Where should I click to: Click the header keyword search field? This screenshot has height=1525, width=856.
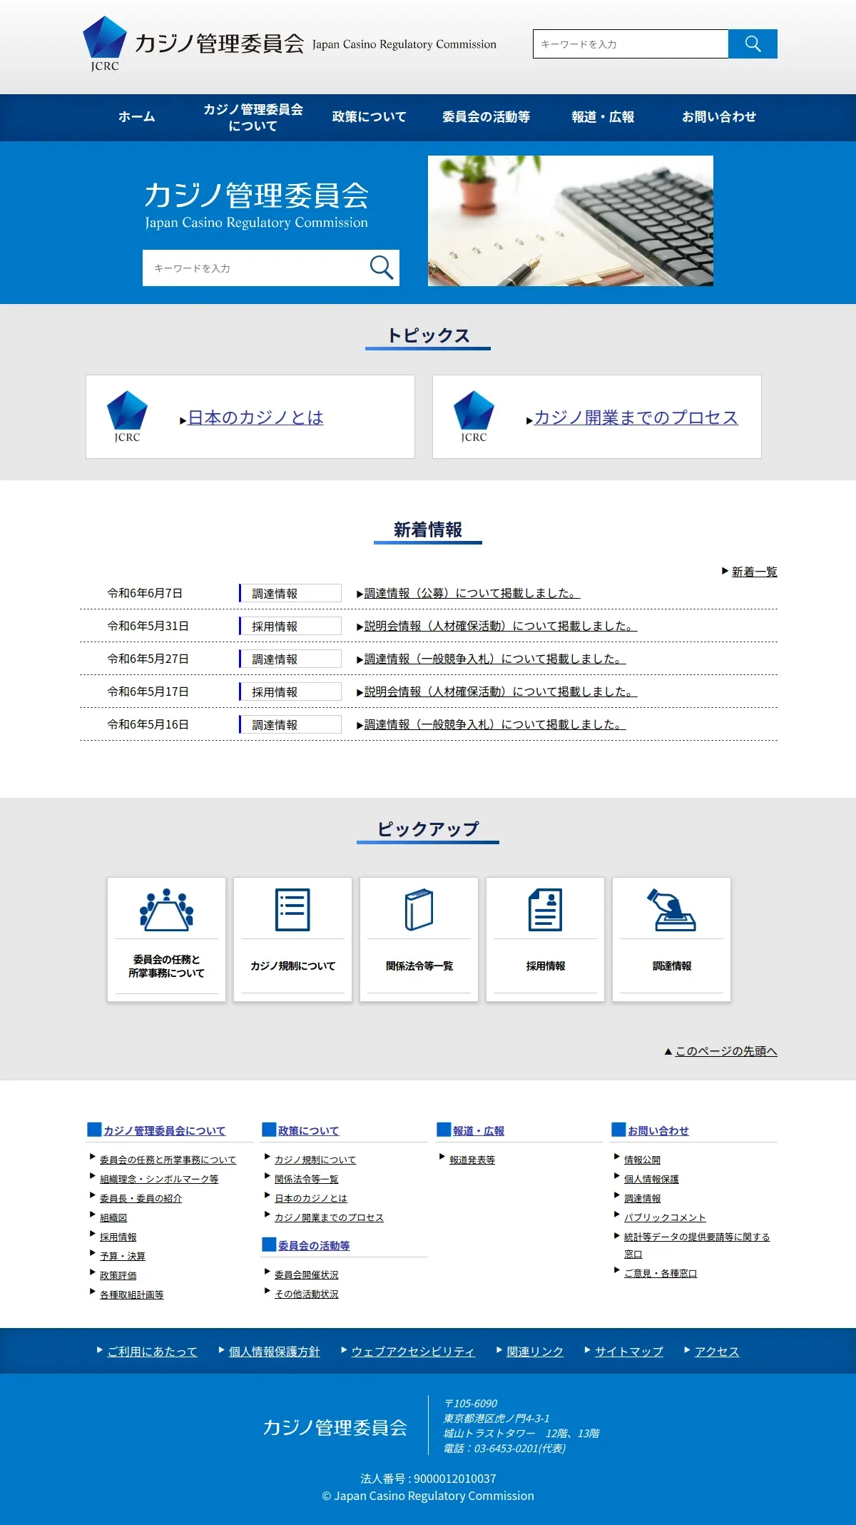[x=631, y=44]
